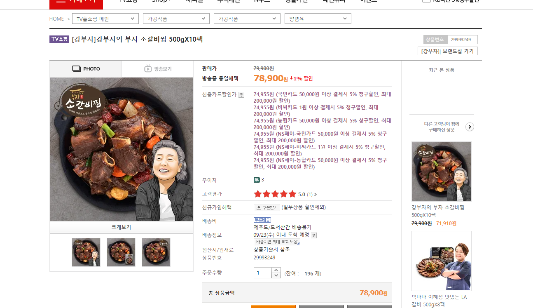Open 강부자의 부자 소갈비찜 500gX10팩 sidebar link

[438, 211]
